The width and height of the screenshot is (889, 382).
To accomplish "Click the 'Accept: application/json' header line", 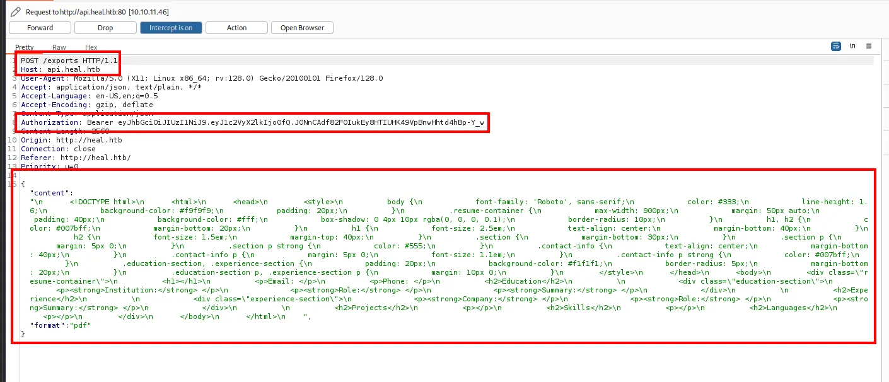I will coord(111,87).
